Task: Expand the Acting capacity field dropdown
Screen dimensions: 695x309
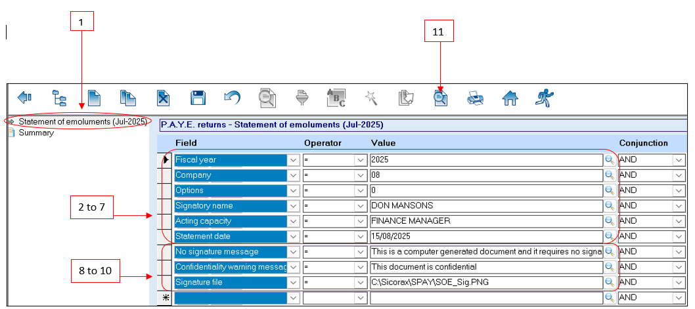Action: [x=294, y=221]
